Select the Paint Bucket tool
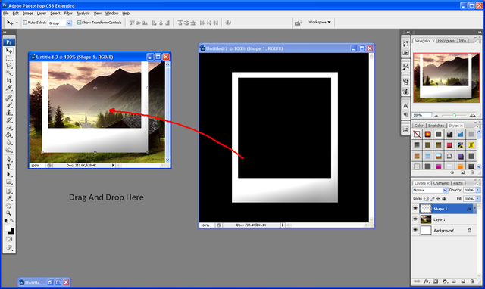This screenshot has height=289, width=485. point(9,135)
